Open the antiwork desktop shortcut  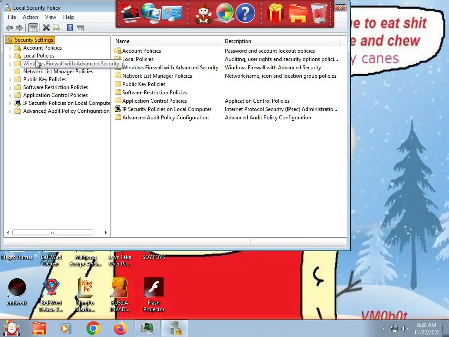pyautogui.click(x=17, y=291)
